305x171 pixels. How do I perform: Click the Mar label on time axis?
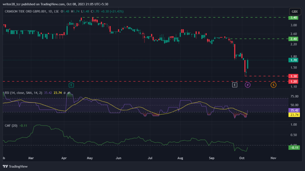31,158
